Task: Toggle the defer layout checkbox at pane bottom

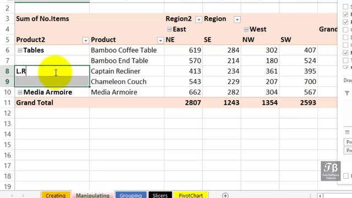Action: [346, 176]
